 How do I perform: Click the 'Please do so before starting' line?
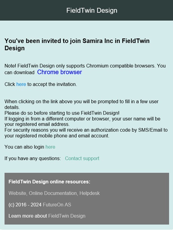[62, 113]
